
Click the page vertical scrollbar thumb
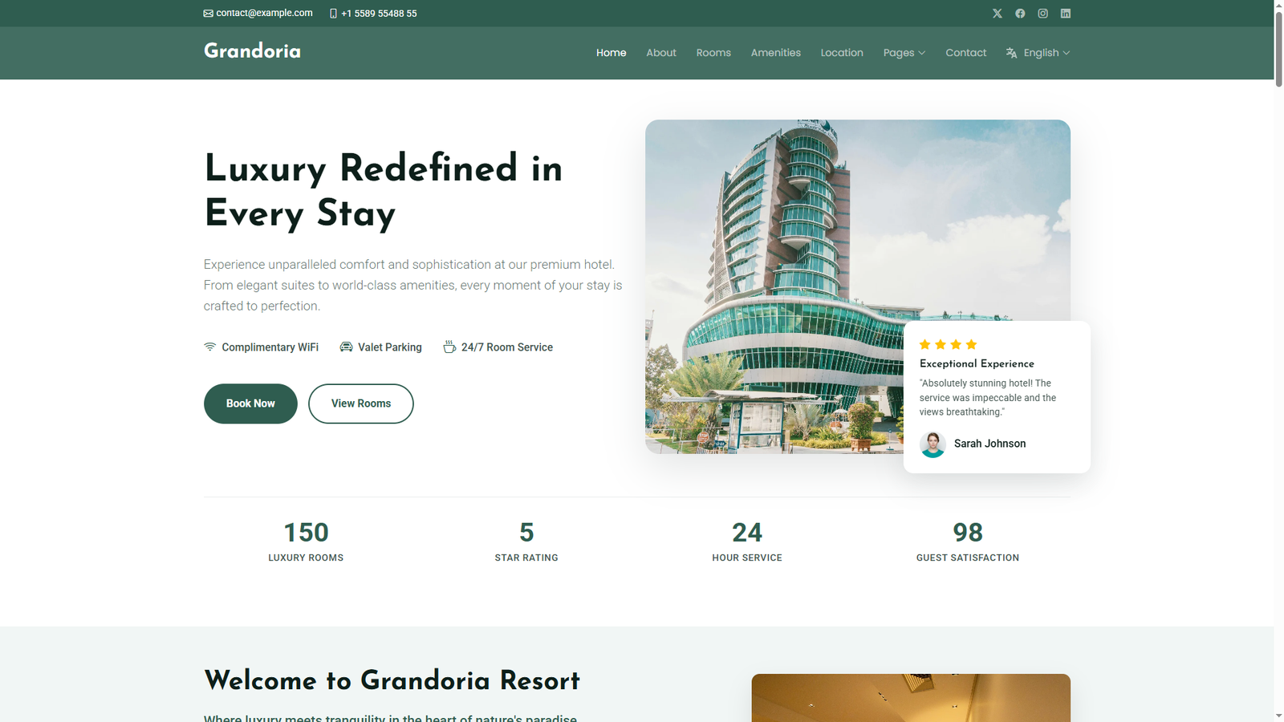point(1278,43)
